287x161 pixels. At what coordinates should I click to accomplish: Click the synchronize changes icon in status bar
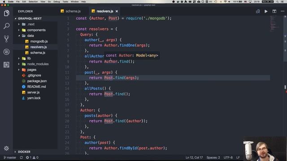tap(21, 157)
